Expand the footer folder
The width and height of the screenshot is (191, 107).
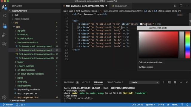pos(35,62)
